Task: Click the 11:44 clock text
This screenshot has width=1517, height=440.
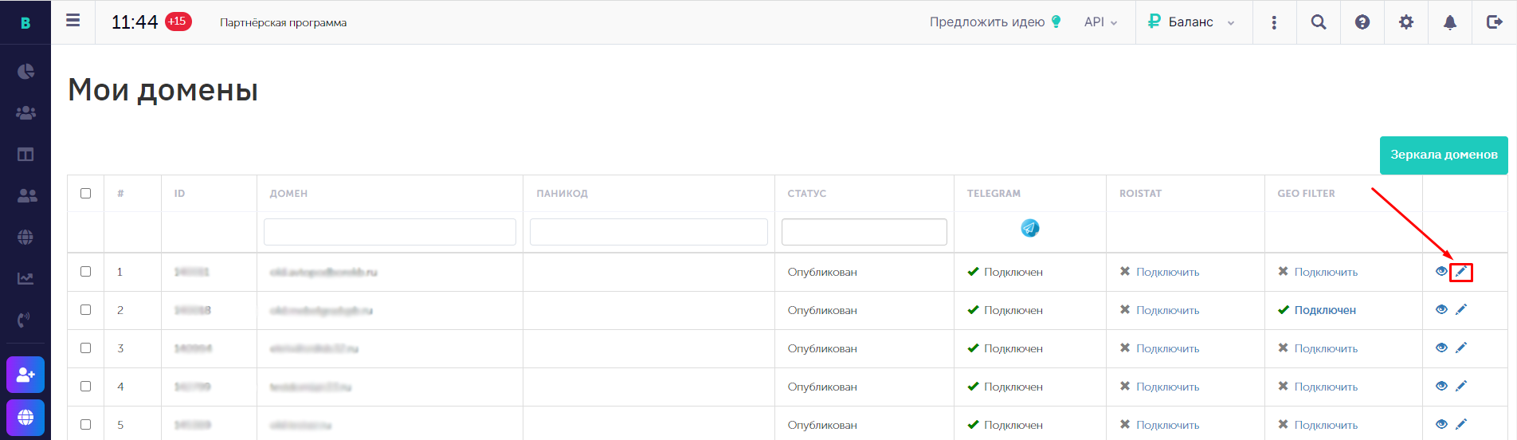Action: [135, 22]
